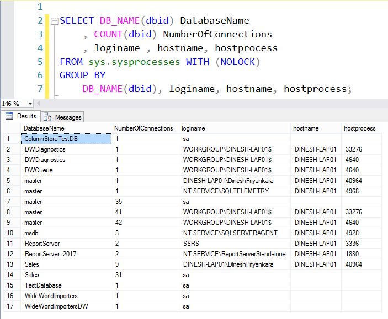The width and height of the screenshot is (388, 319).
Task: Select the SSRS loginame cell
Action: 235,244
